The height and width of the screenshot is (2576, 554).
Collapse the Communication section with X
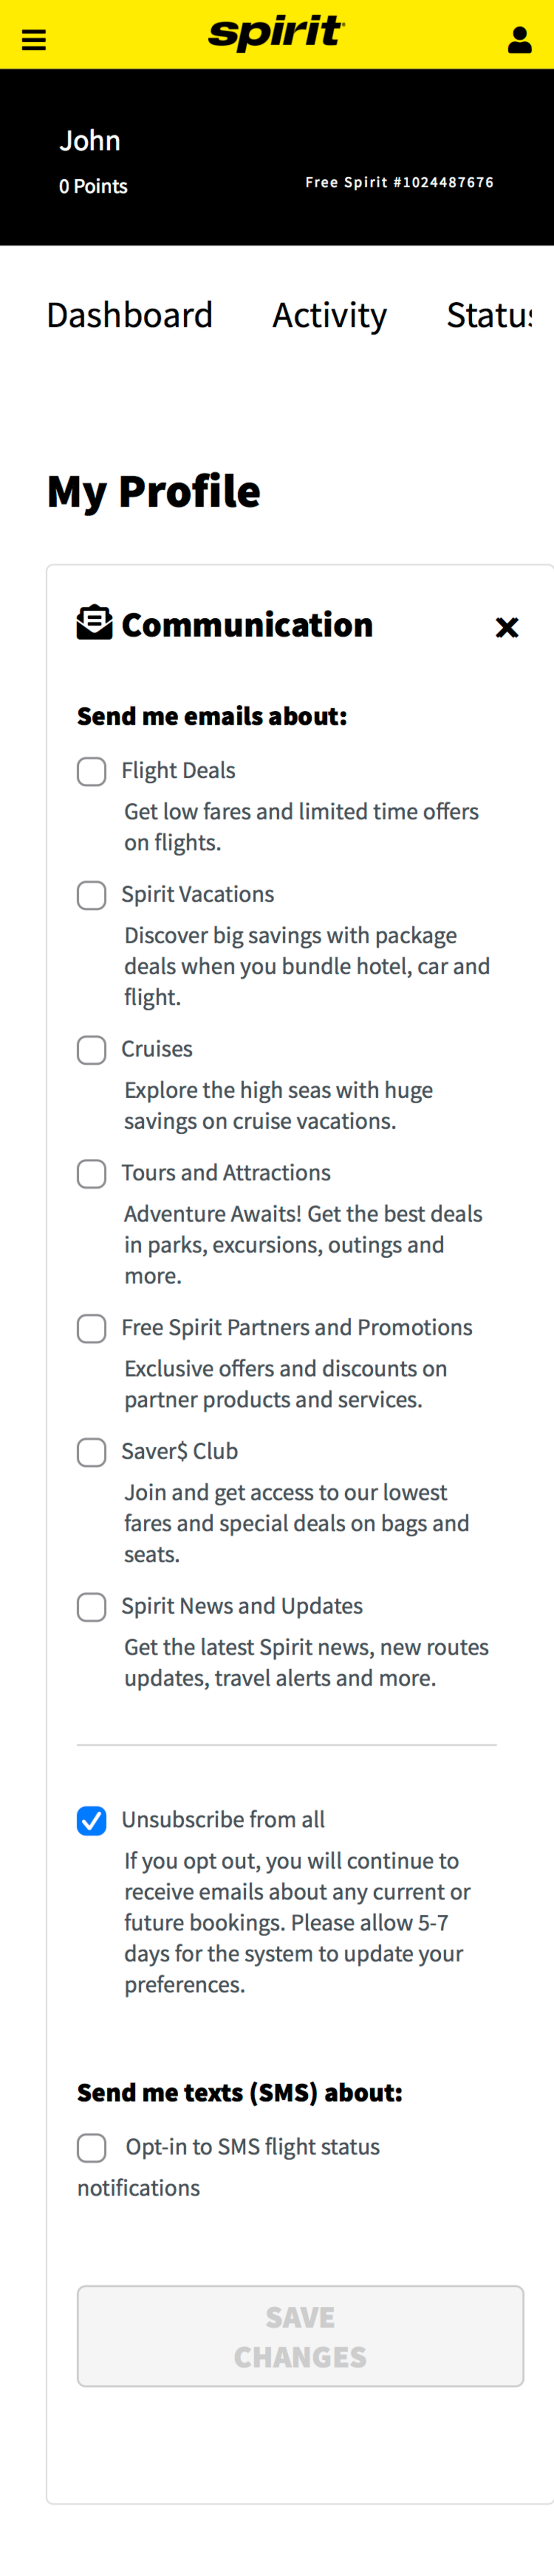507,627
